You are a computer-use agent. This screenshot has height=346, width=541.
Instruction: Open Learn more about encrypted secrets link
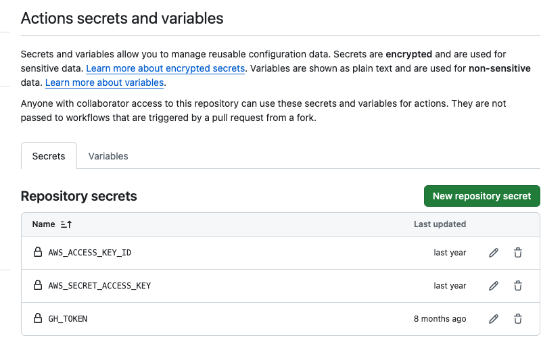tap(165, 68)
